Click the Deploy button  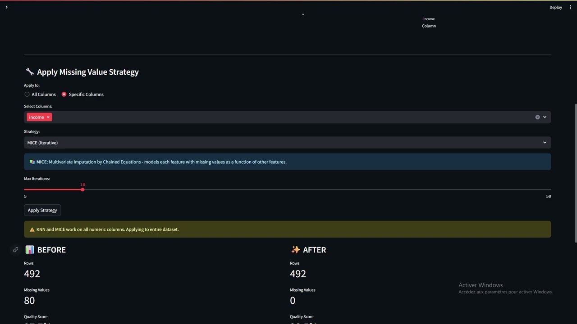point(555,7)
